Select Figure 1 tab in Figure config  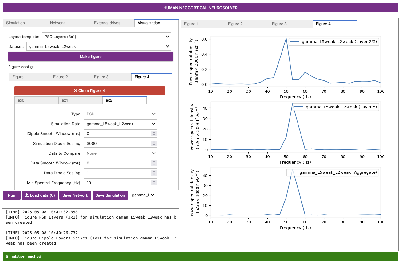tap(30, 77)
